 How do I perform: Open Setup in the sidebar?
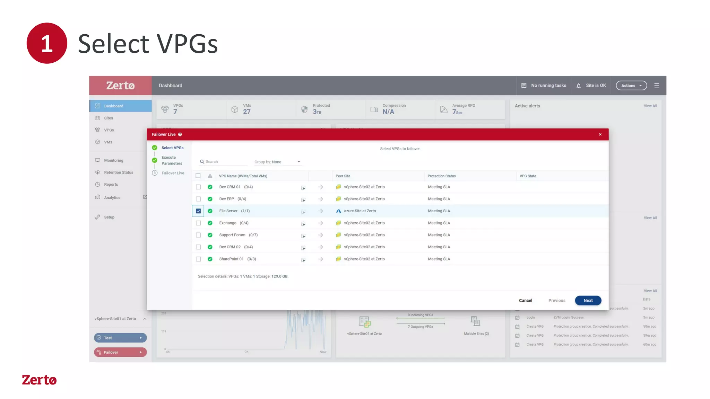pyautogui.click(x=120, y=217)
